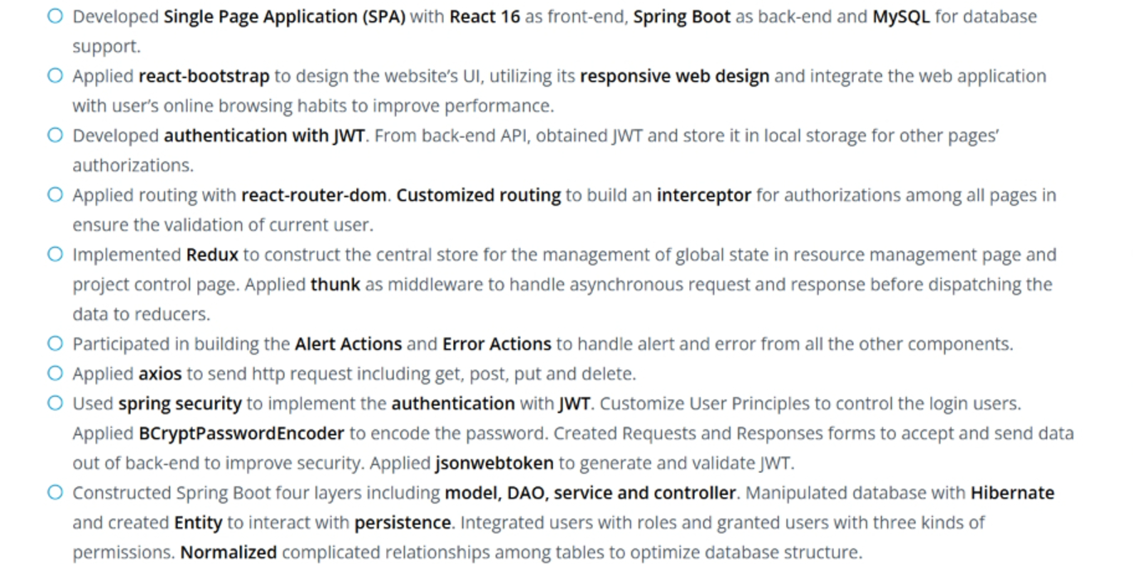Click the bold text 'react-router-dom'

[314, 195]
